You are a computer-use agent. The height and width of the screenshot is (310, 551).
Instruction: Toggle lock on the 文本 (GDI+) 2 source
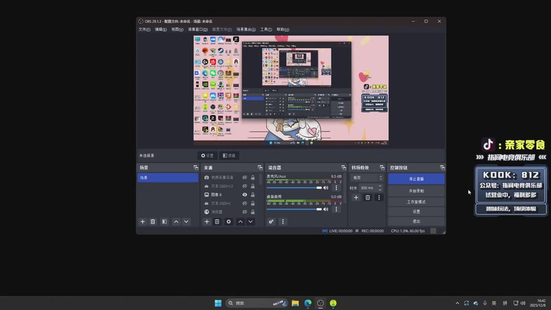click(x=253, y=186)
